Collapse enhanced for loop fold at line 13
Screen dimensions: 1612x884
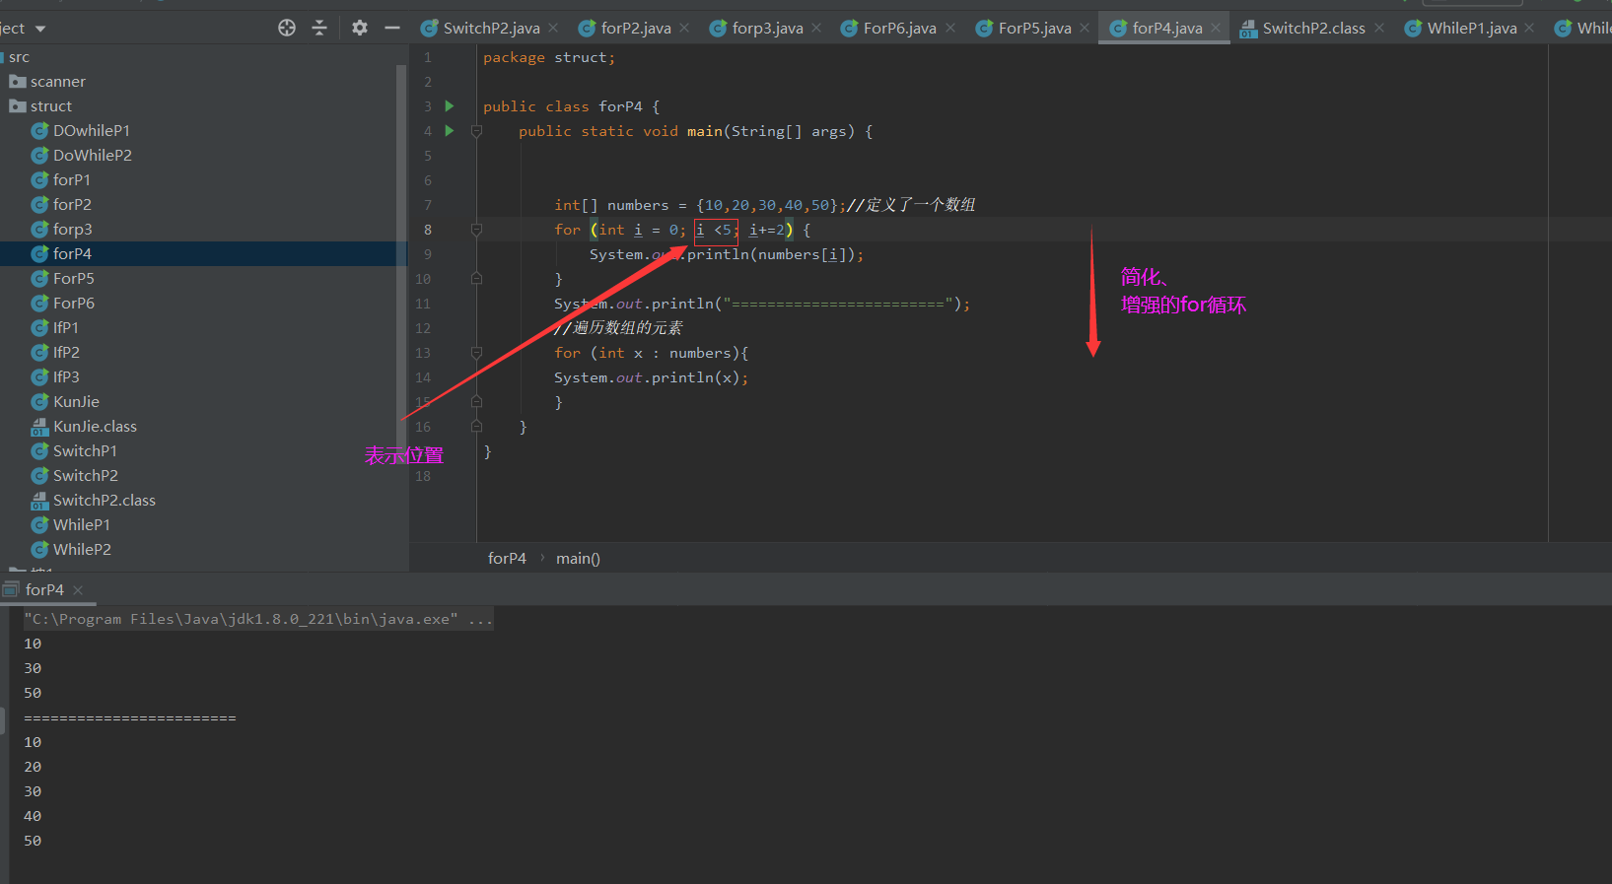[x=476, y=353]
